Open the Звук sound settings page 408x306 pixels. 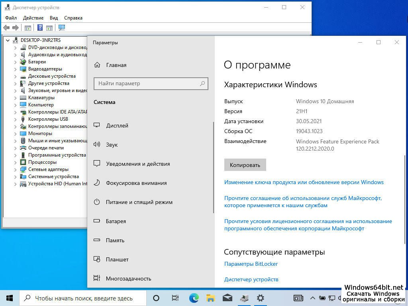pos(112,145)
